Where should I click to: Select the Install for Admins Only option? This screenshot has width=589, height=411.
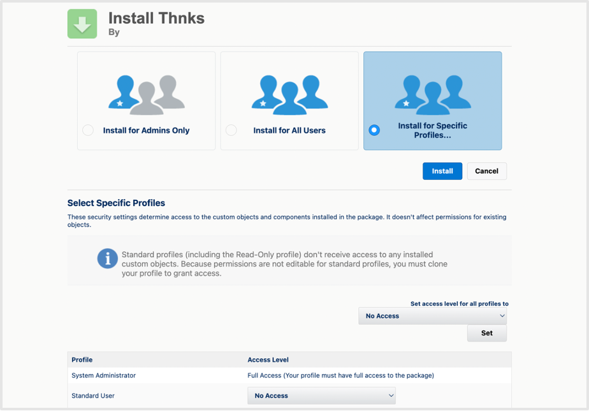tap(87, 130)
